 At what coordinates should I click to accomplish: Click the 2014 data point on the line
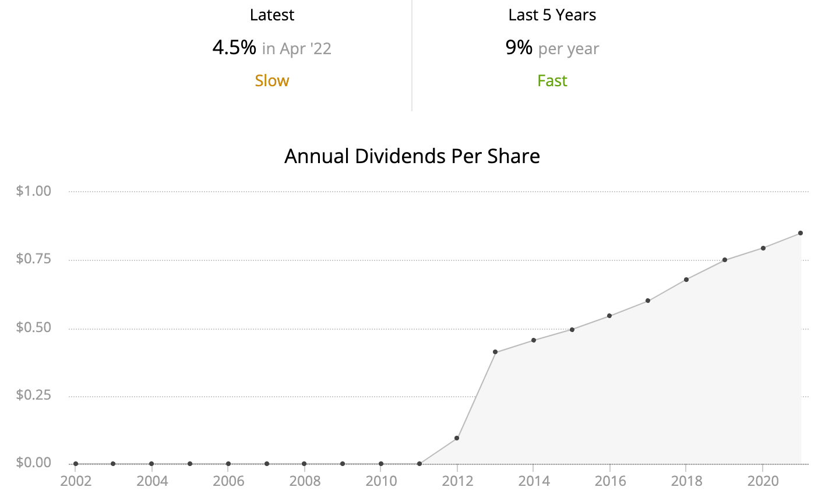pyautogui.click(x=534, y=340)
